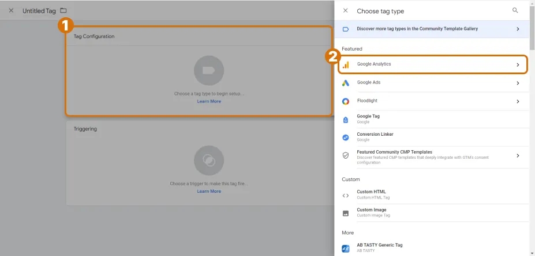Click the folder icon next to Untitled Tag
Image resolution: width=535 pixels, height=256 pixels.
(x=63, y=10)
